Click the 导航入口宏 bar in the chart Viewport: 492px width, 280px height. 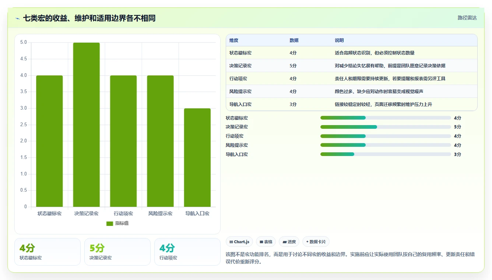coord(197,157)
